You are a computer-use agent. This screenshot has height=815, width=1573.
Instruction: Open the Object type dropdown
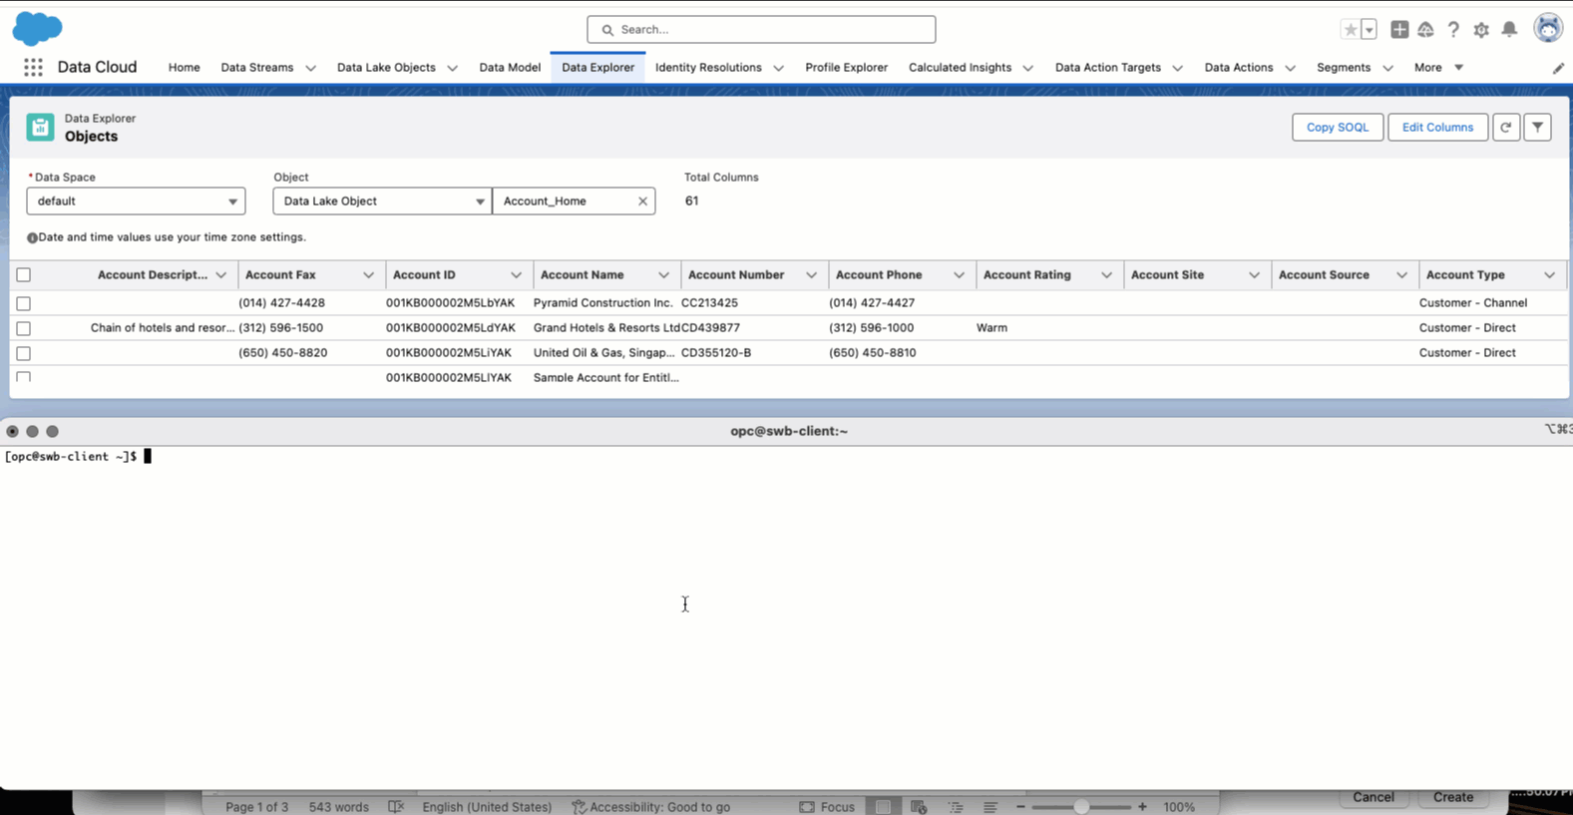[382, 202]
